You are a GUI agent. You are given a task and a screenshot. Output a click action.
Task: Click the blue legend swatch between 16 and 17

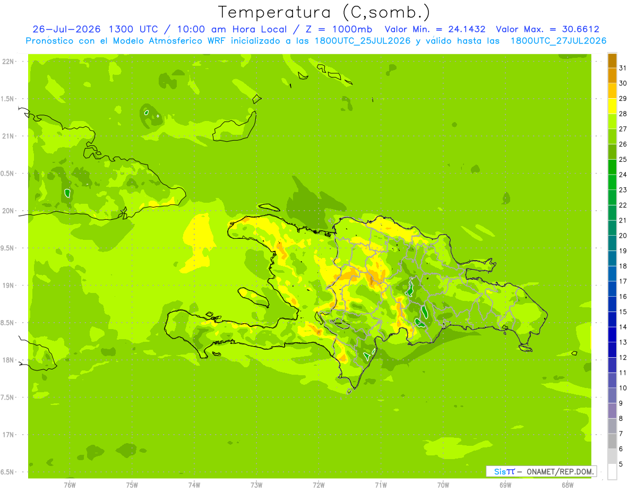click(612, 289)
